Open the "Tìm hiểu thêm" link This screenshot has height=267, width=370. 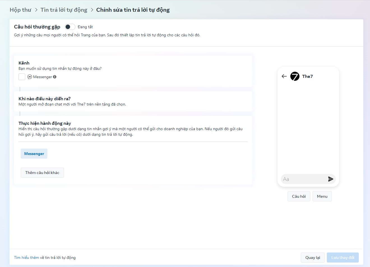pyautogui.click(x=26, y=257)
